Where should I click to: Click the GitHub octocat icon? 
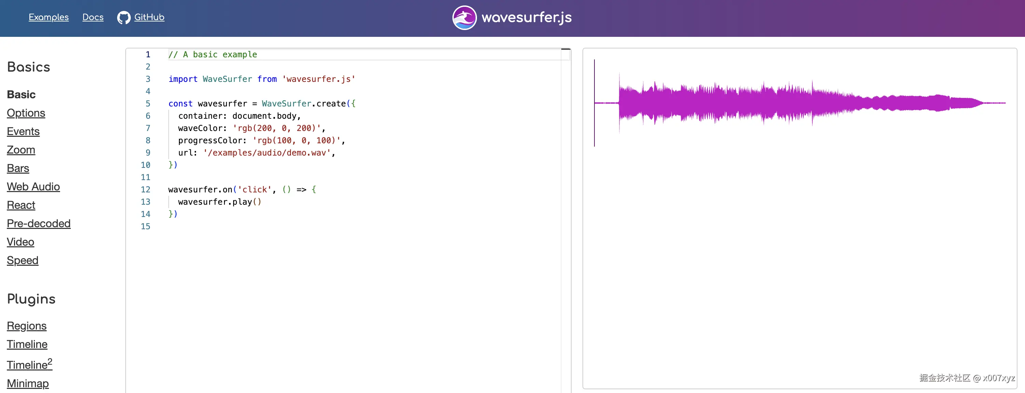tap(123, 17)
